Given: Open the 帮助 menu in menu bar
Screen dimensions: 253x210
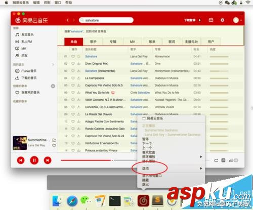Looking at the screenshot, I should (69, 3).
